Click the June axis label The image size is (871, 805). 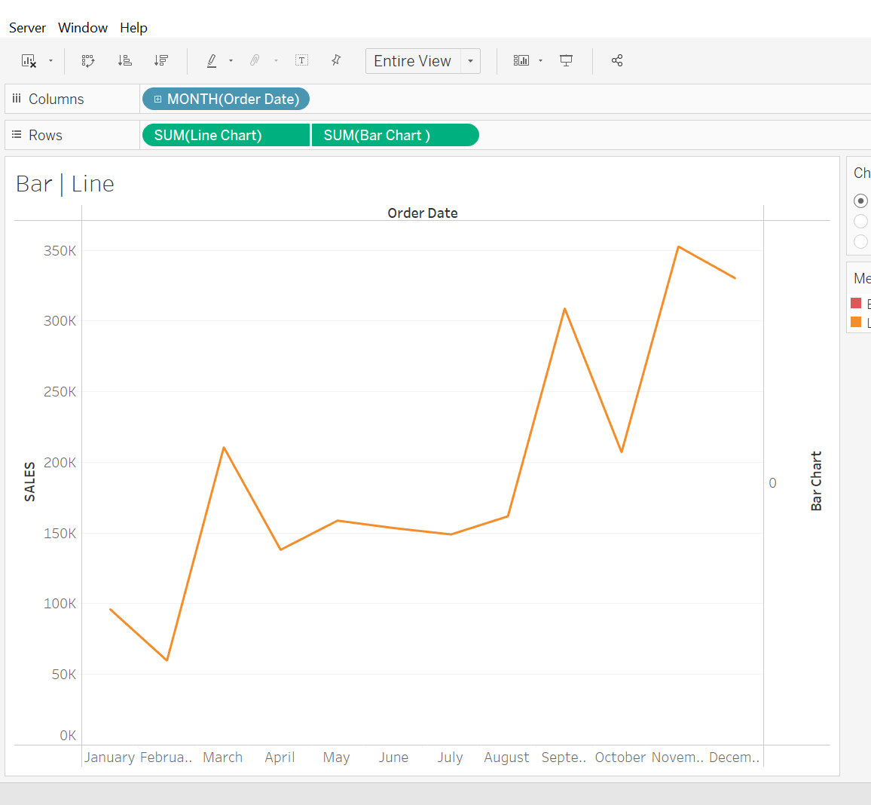pos(393,758)
